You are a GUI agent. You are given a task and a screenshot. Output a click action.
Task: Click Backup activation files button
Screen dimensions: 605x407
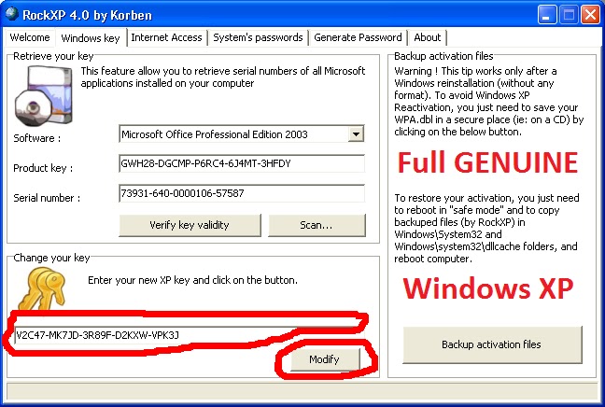(492, 344)
